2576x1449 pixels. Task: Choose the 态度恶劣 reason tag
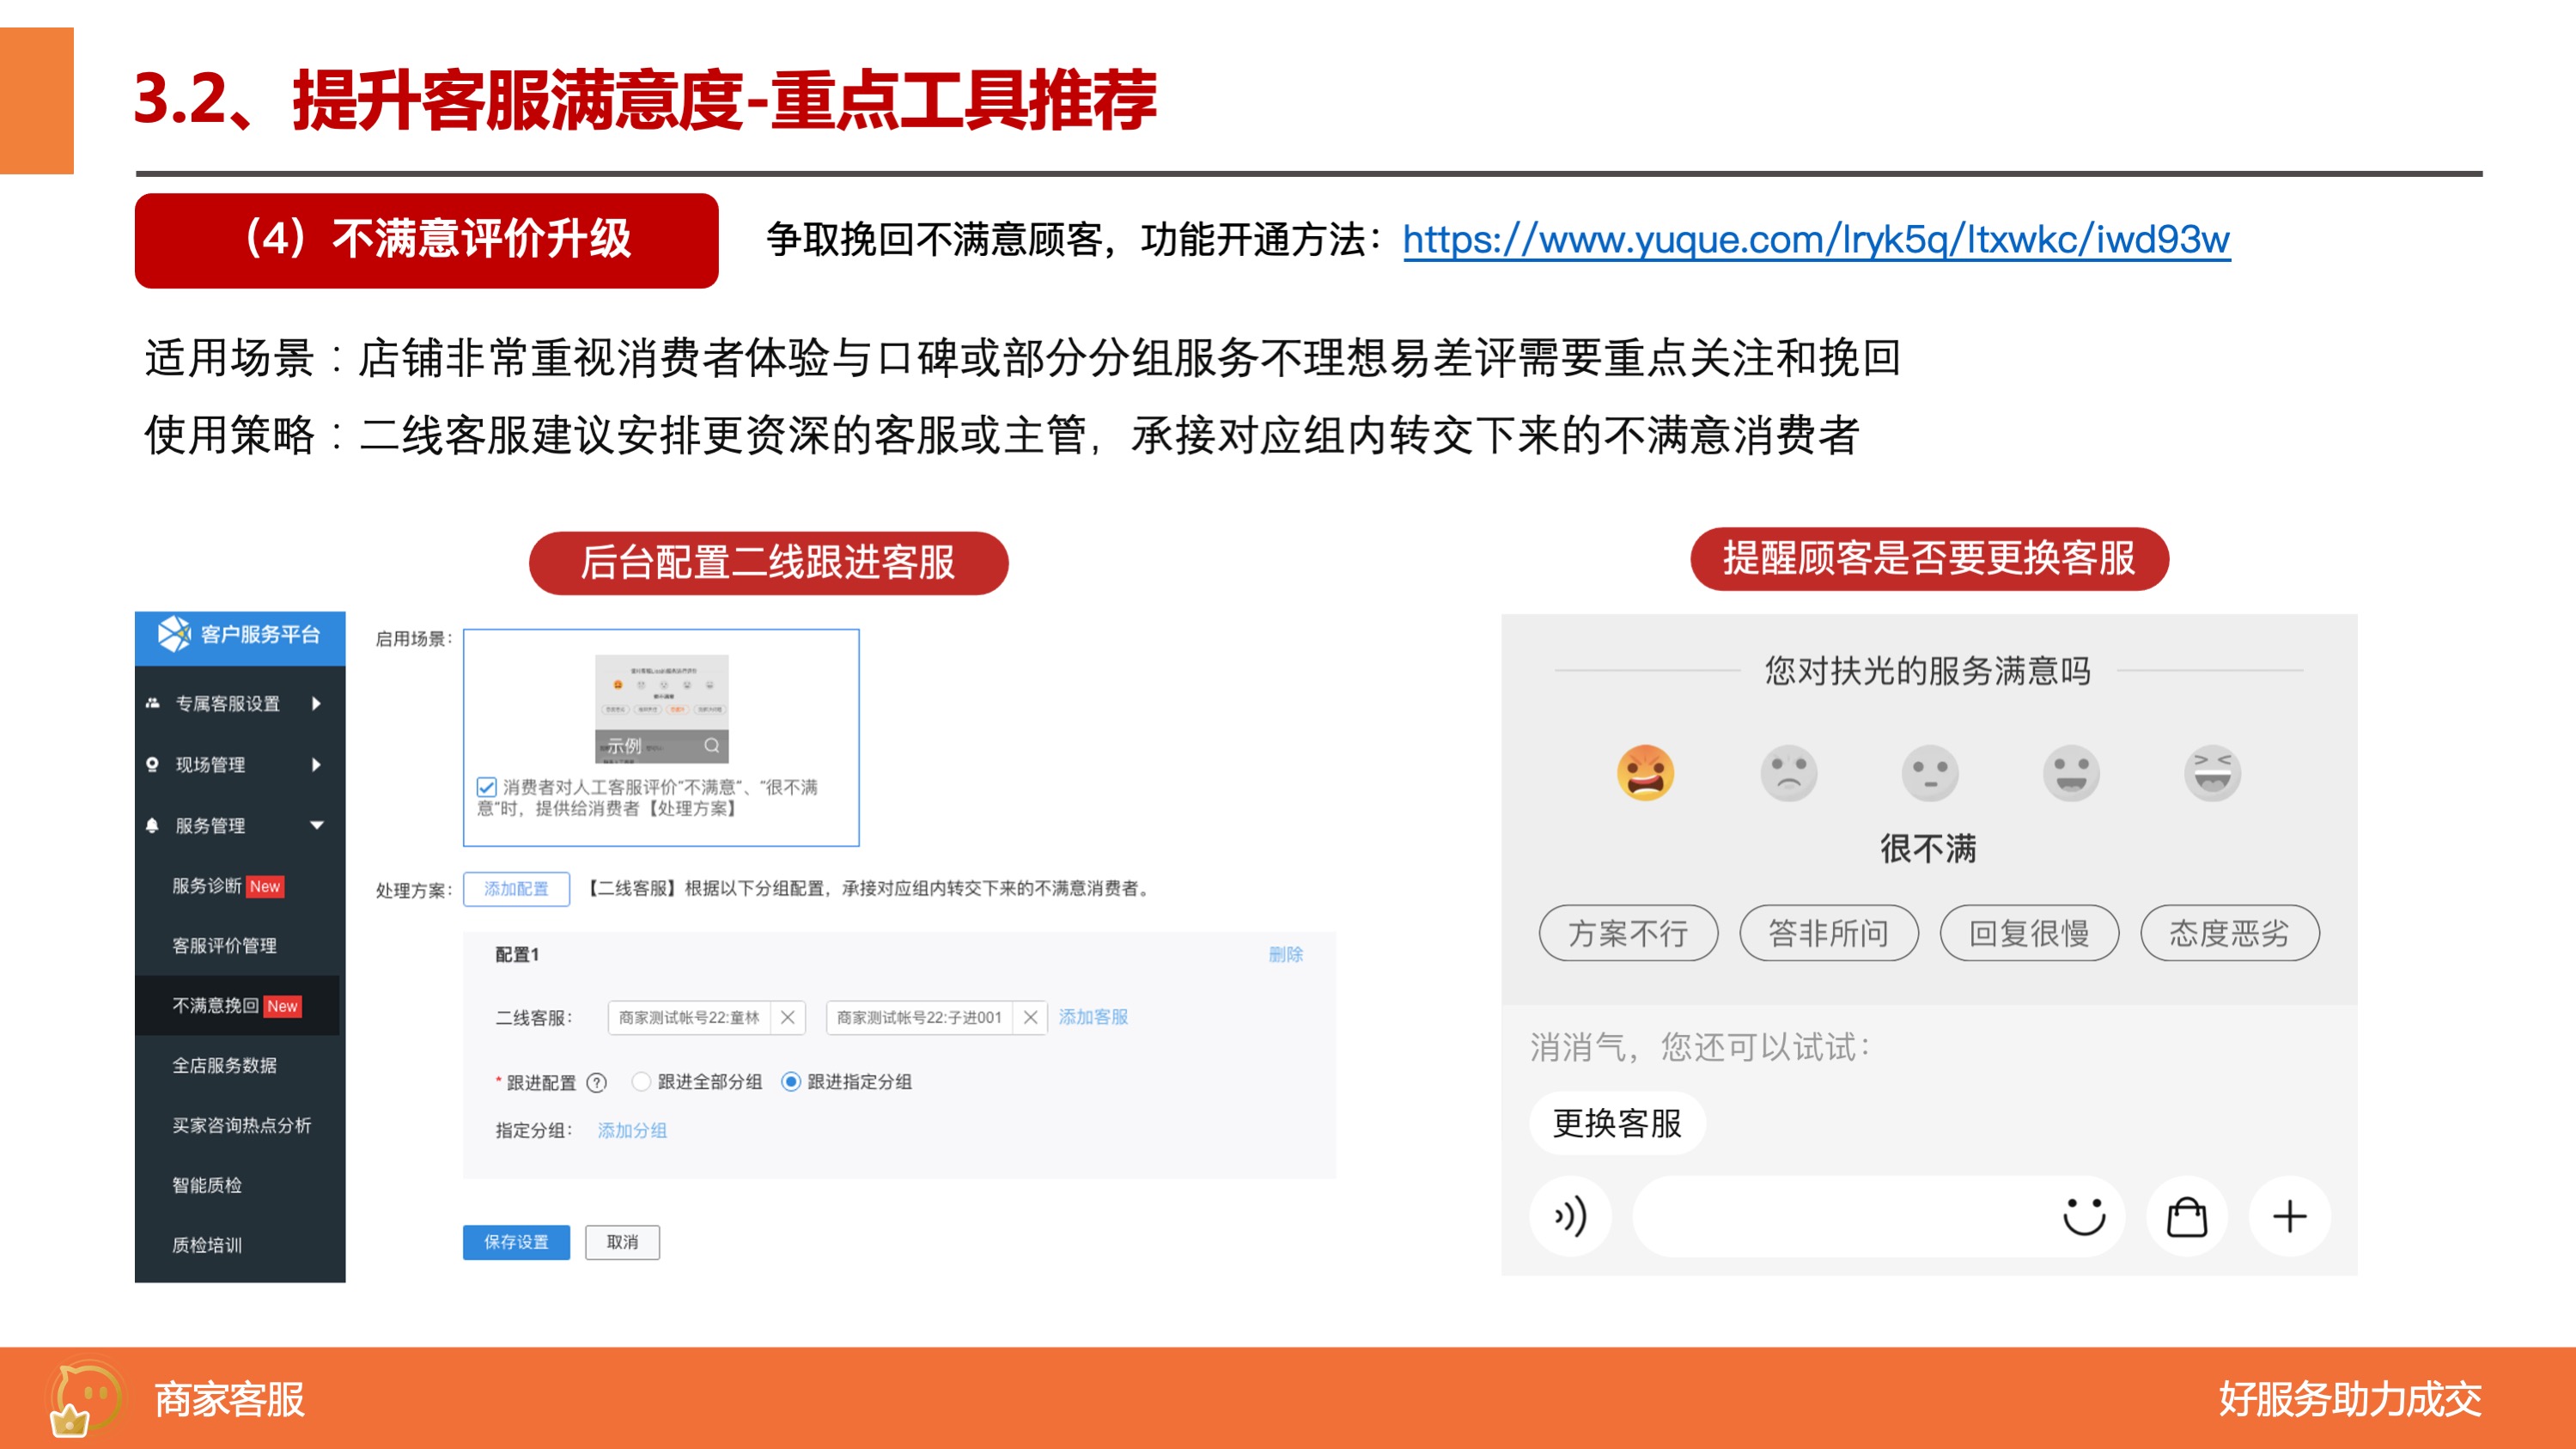coord(2230,933)
